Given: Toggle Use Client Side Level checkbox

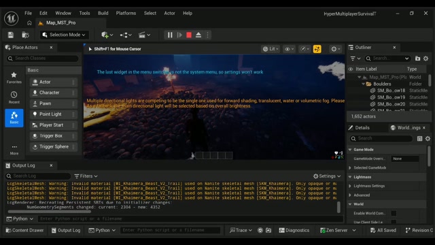Looking at the screenshot, I should (x=394, y=222).
